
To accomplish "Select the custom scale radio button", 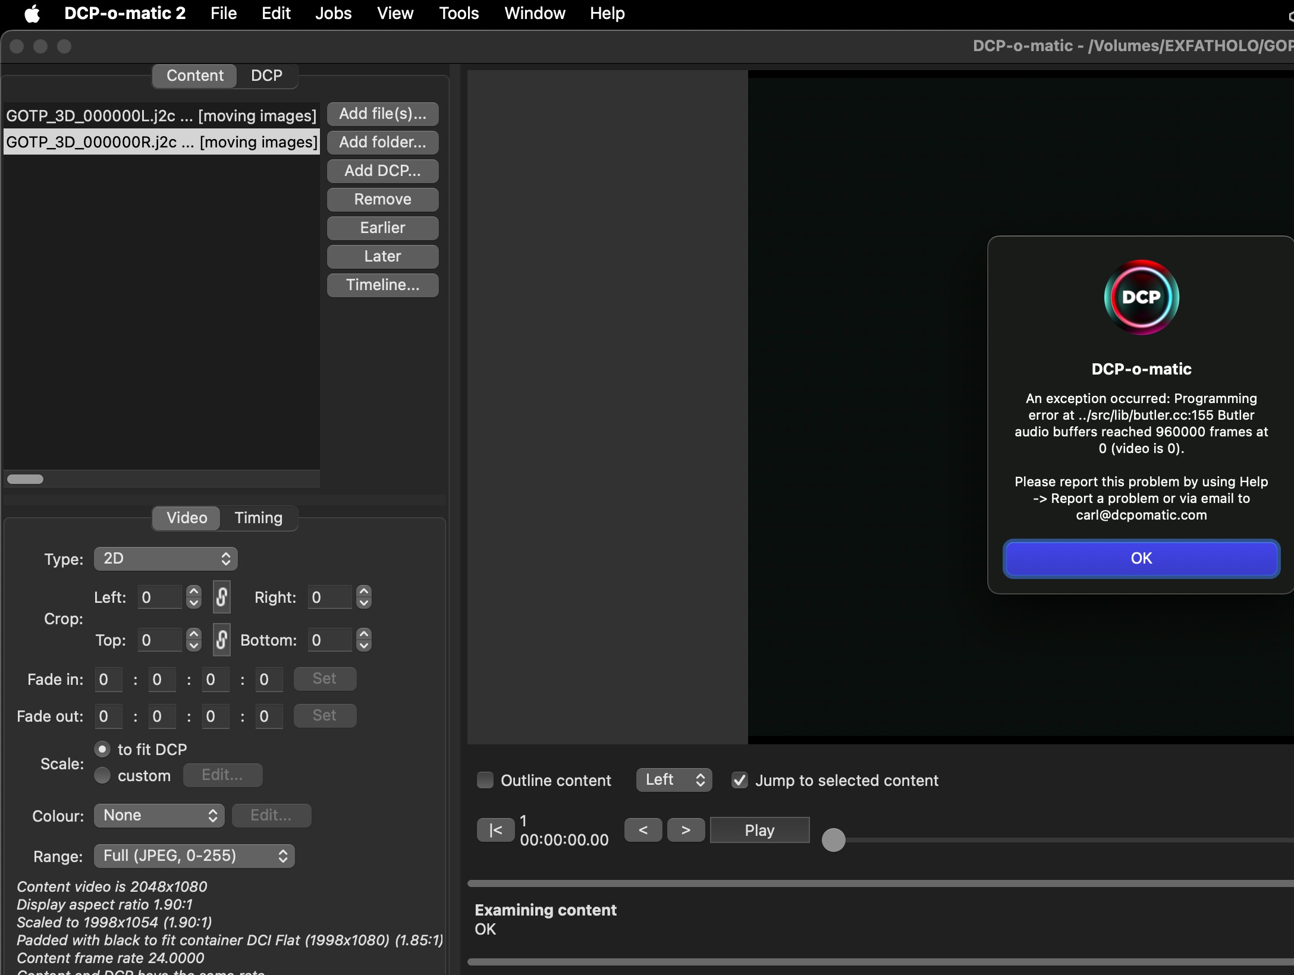I will (x=102, y=775).
